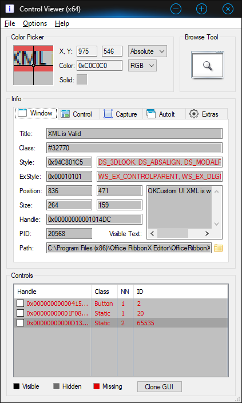Image resolution: width=242 pixels, height=403 pixels.
Task: Click the Visible Text scroll-right arrow
Action: (207, 234)
